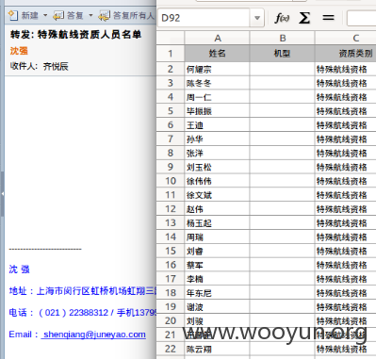The width and height of the screenshot is (376, 359).
Task: Click the 答复所有人 (Reply All) button
Action: (x=126, y=15)
